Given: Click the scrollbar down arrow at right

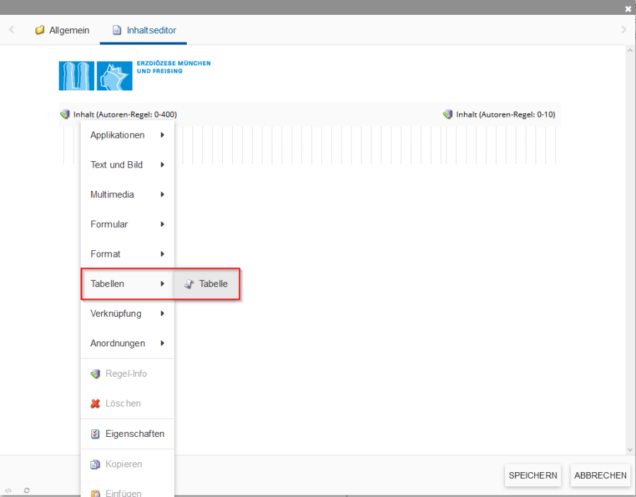Looking at the screenshot, I should point(630,450).
